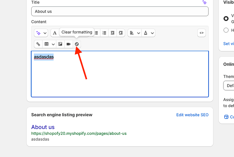Image resolution: width=234 pixels, height=157 pixels.
Task: Insert a table using the grid icon
Action: click(x=46, y=44)
